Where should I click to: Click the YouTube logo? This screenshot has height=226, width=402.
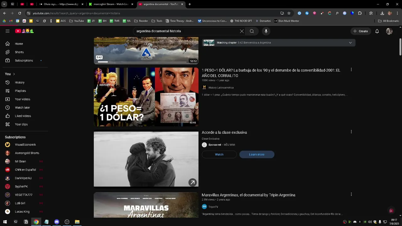point(24,31)
